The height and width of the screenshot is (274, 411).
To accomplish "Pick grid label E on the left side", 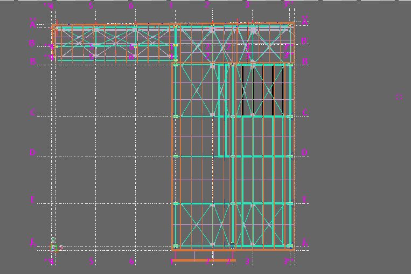I will pos(32,200).
